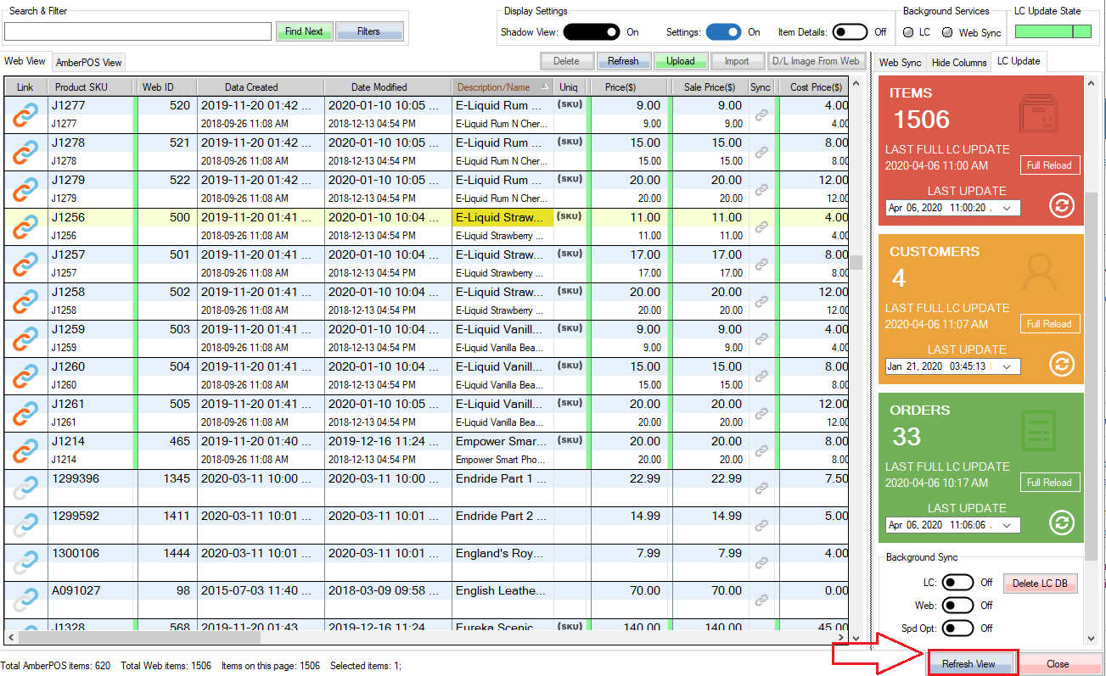Click the link icon for A091027
The height and width of the screenshot is (676, 1106).
(25, 600)
